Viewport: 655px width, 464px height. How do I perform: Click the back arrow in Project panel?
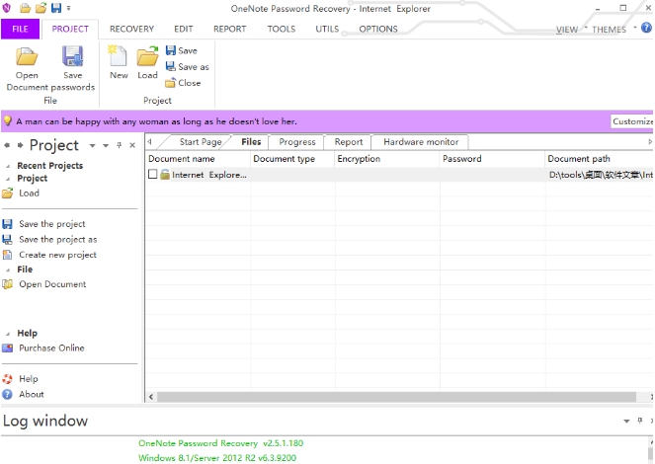click(7, 145)
